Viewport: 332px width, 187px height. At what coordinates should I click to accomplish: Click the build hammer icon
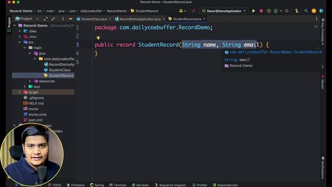[193, 11]
